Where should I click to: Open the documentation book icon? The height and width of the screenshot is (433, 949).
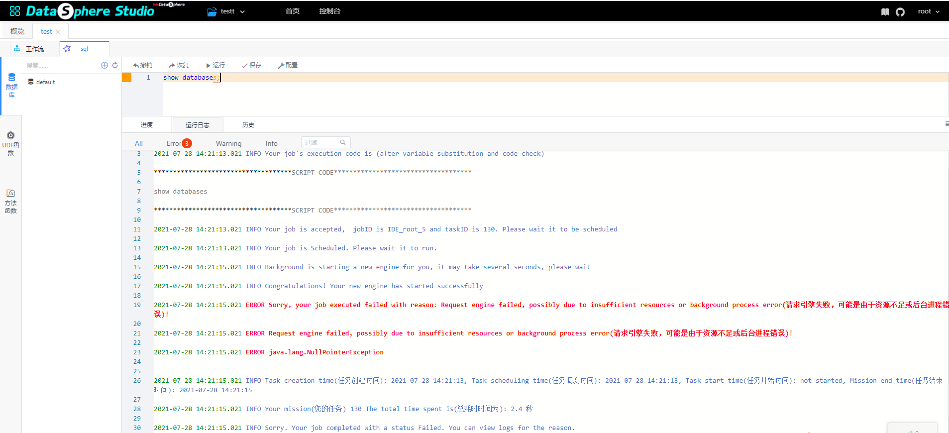pos(885,12)
